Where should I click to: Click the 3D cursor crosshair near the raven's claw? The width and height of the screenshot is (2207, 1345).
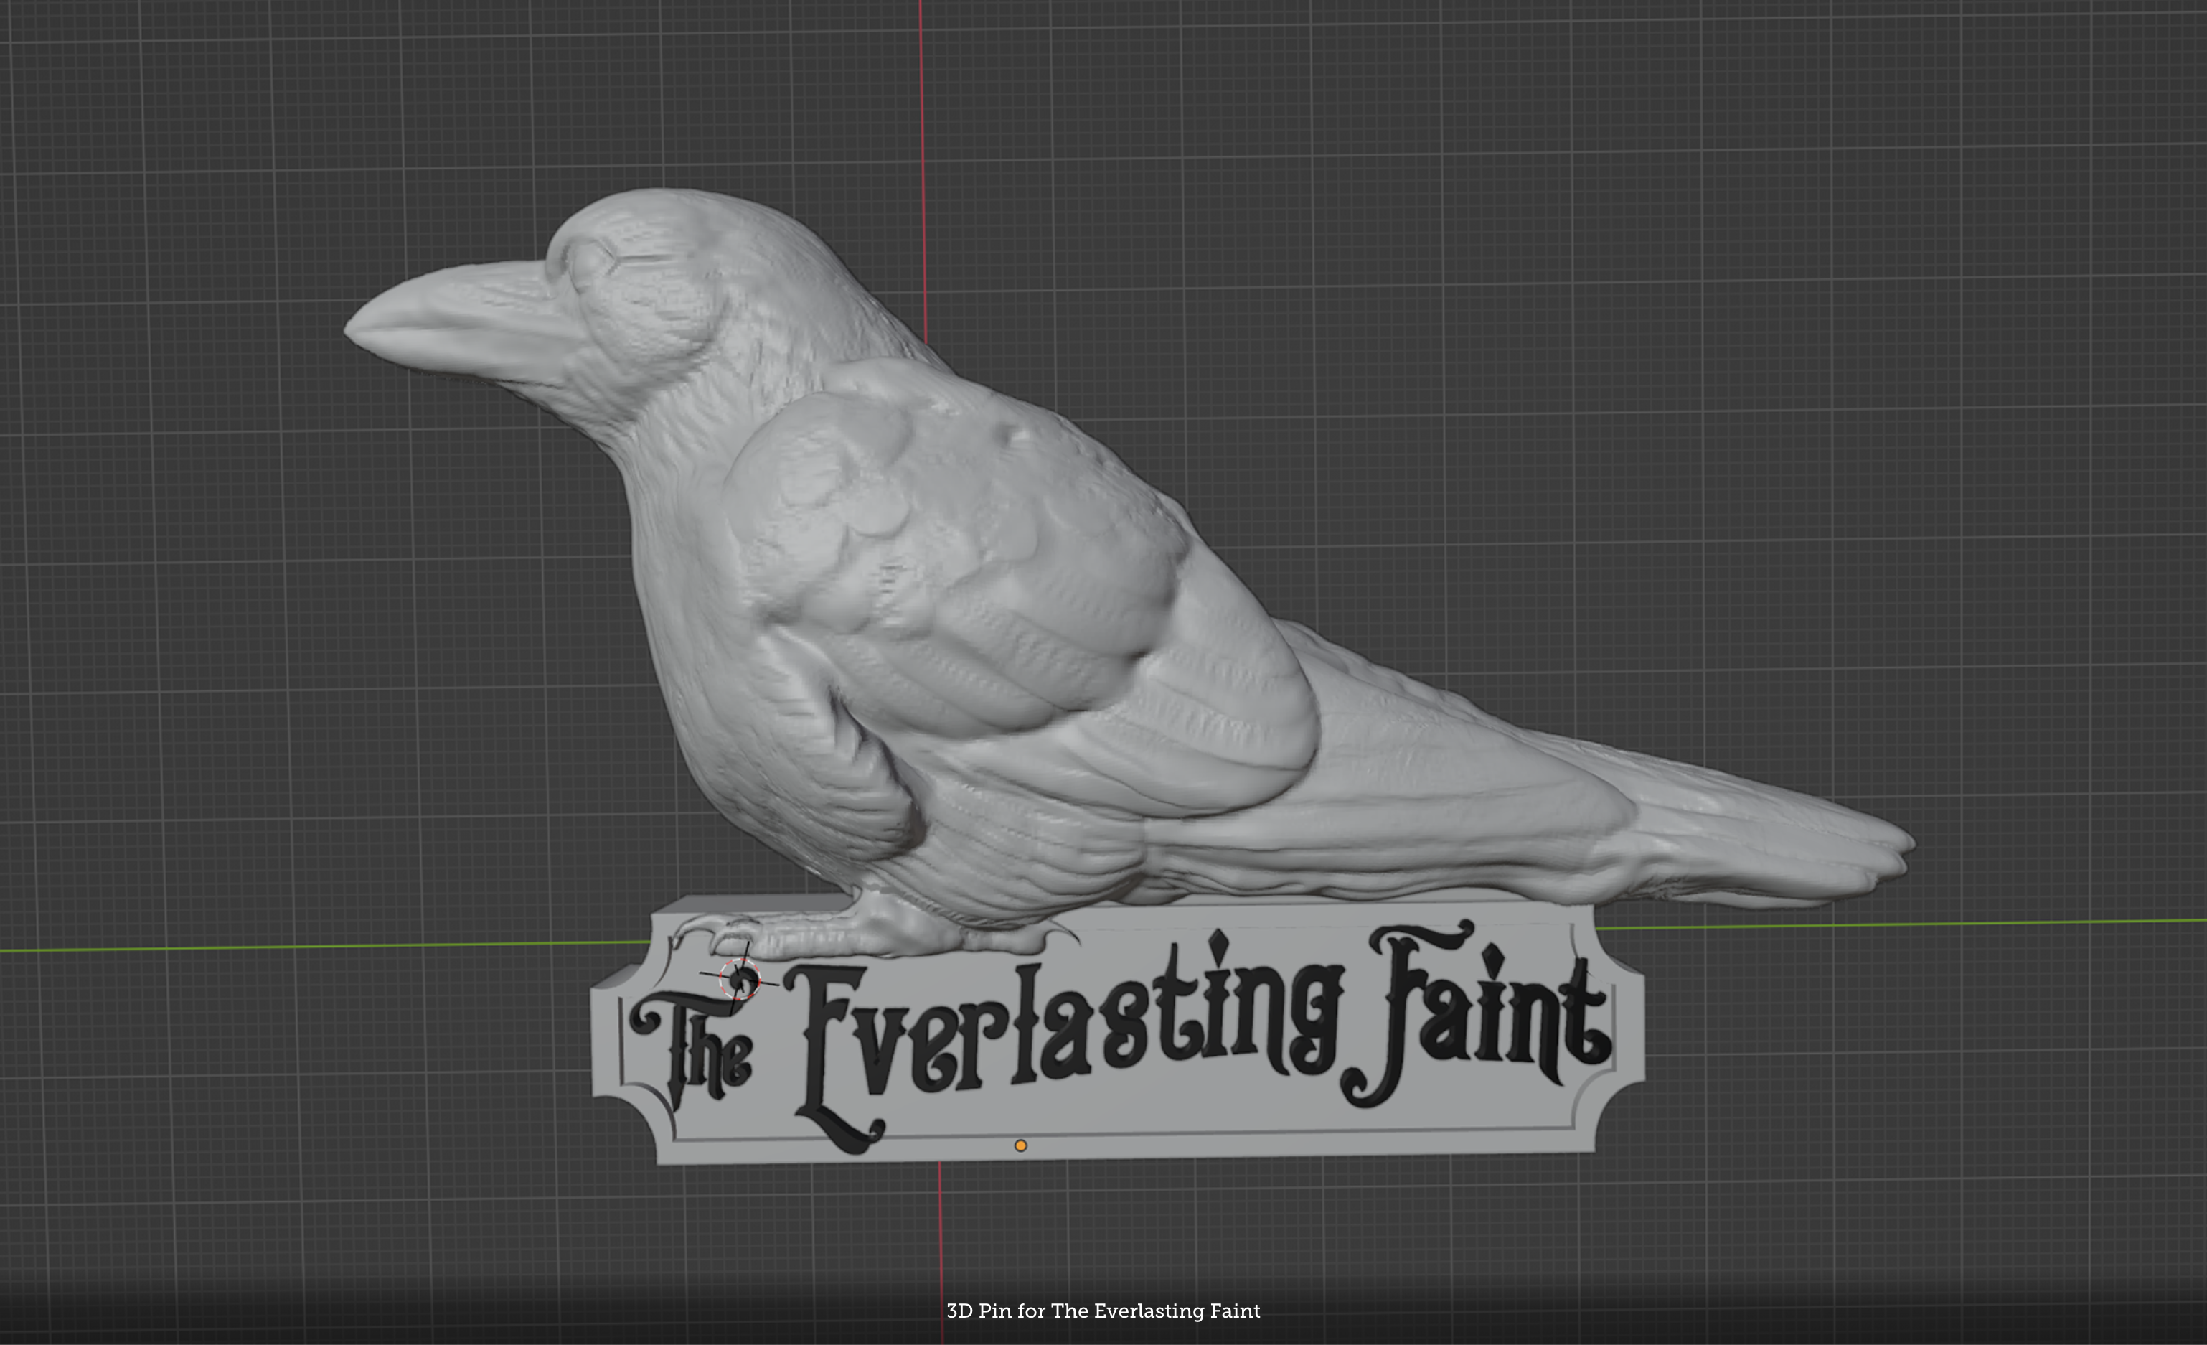coord(740,980)
